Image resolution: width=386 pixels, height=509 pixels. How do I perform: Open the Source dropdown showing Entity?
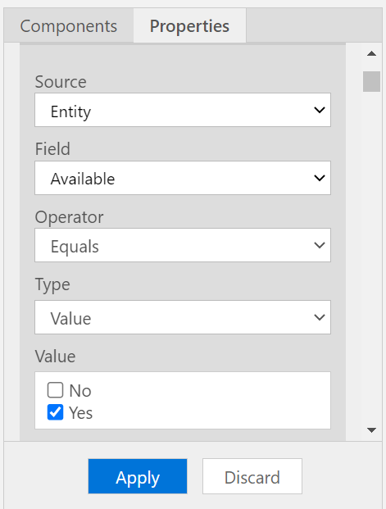183,110
